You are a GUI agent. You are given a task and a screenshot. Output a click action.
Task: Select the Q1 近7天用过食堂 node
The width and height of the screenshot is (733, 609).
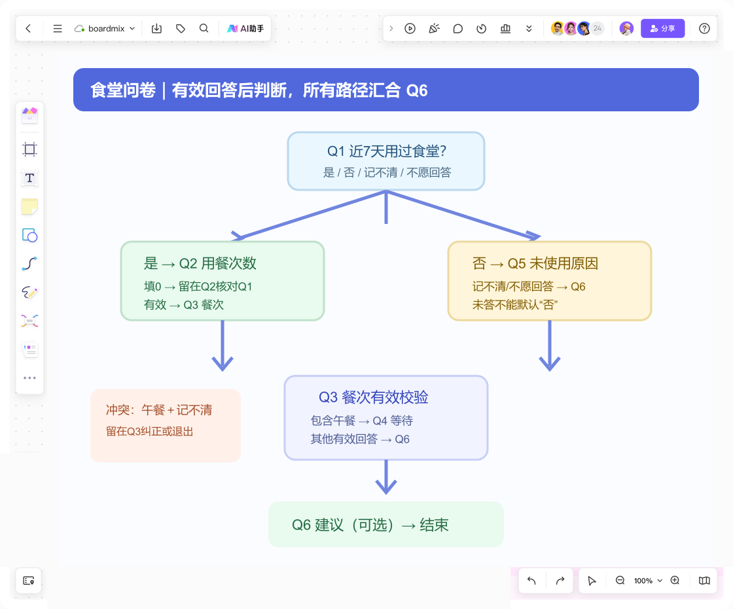[385, 161]
